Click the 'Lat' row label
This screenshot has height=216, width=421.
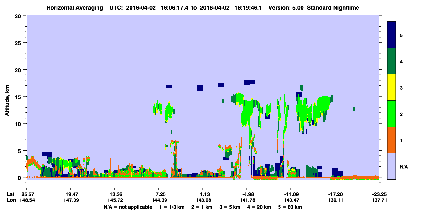(10, 194)
